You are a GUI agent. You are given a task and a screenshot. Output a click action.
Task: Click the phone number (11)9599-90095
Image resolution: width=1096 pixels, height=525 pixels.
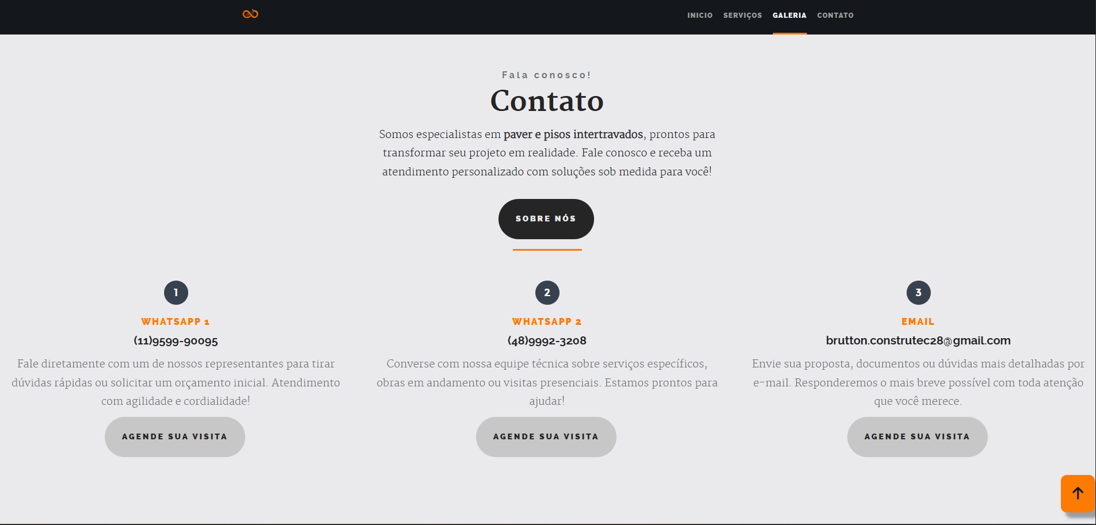(176, 341)
